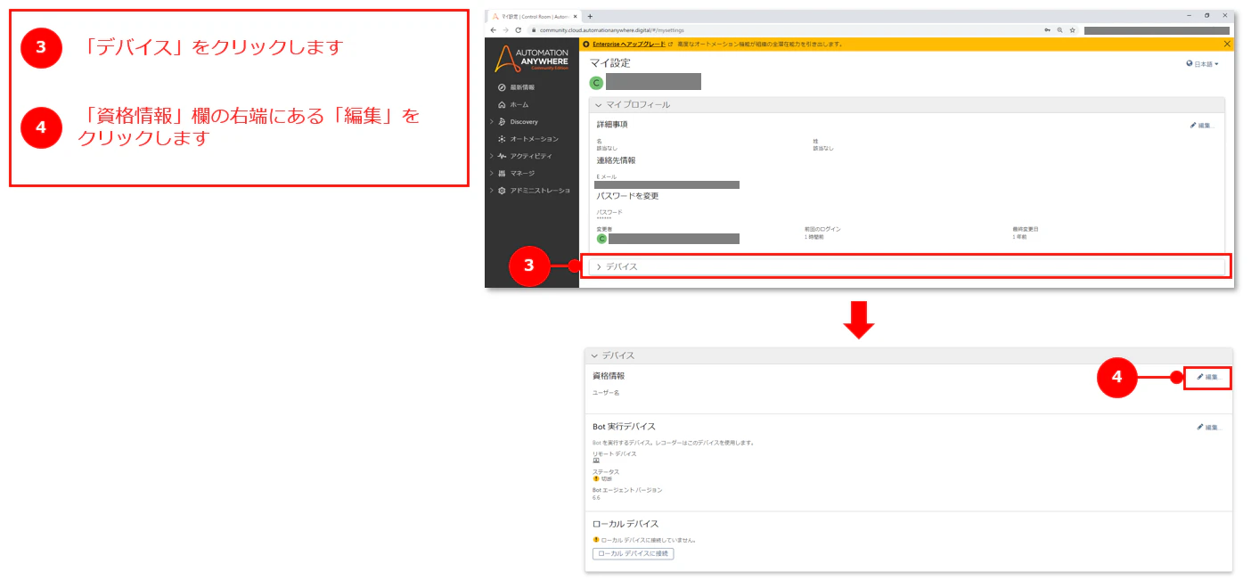Expand the collapsed デバイス section in browser
The width and height of the screenshot is (1251, 588).
(x=905, y=266)
